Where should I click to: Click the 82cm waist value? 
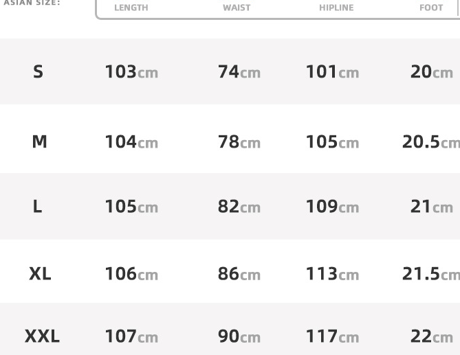(239, 207)
